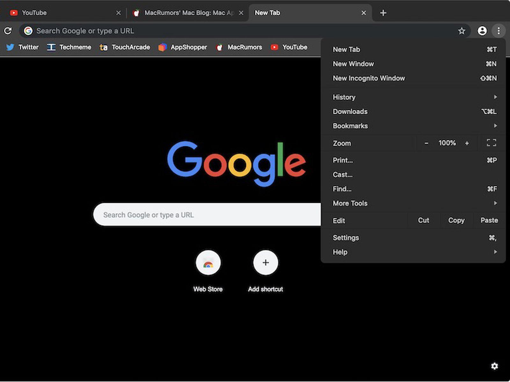Bookmark this page with the star icon
510x382 pixels.
coord(462,31)
